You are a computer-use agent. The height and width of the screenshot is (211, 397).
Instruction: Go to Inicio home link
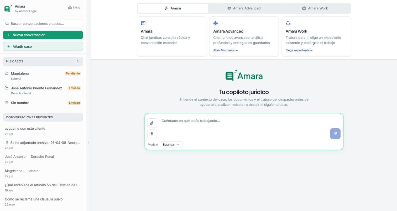(x=74, y=8)
